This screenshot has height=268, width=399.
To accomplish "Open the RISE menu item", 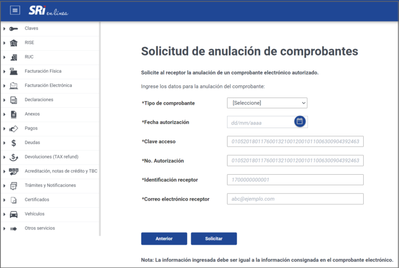I will click(29, 43).
